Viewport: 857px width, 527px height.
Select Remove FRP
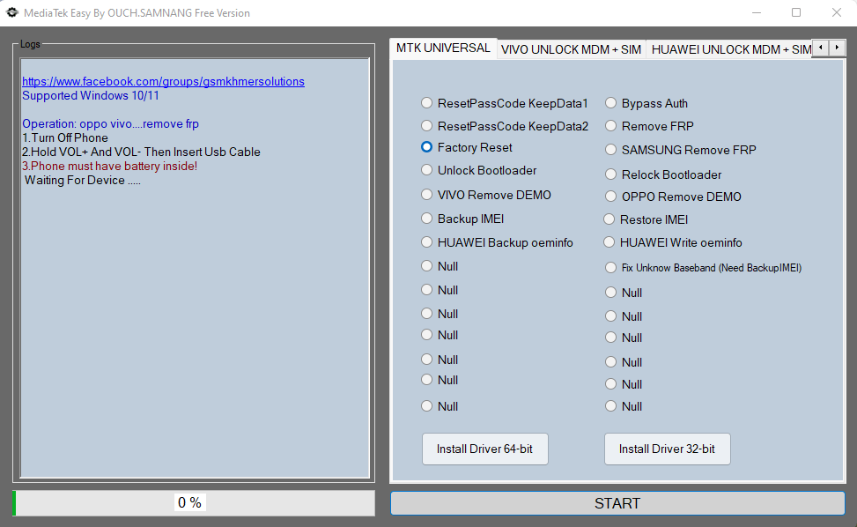click(x=610, y=126)
